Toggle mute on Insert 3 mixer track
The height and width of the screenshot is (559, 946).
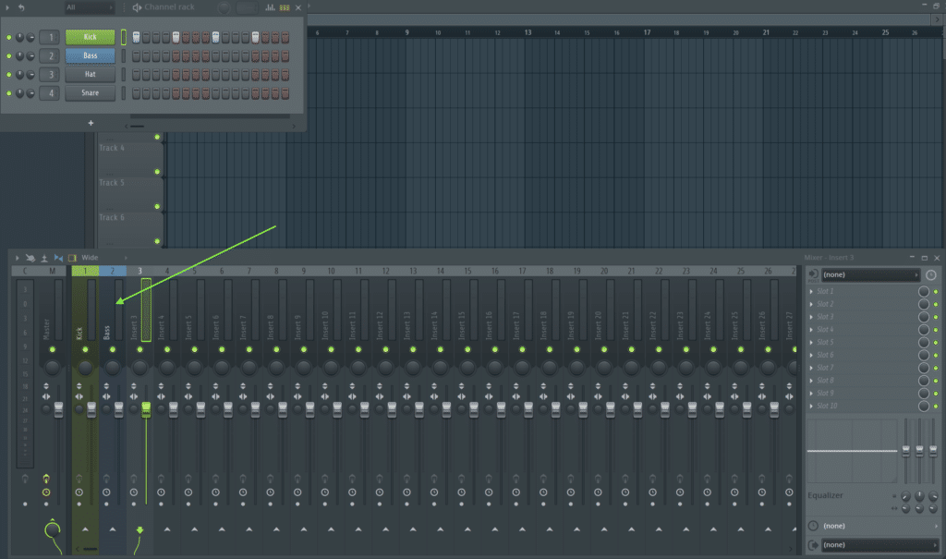140,349
